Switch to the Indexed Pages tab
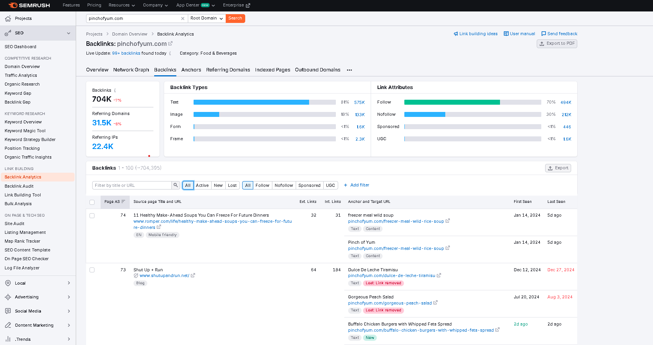Viewport: 653px width, 345px height. click(273, 70)
